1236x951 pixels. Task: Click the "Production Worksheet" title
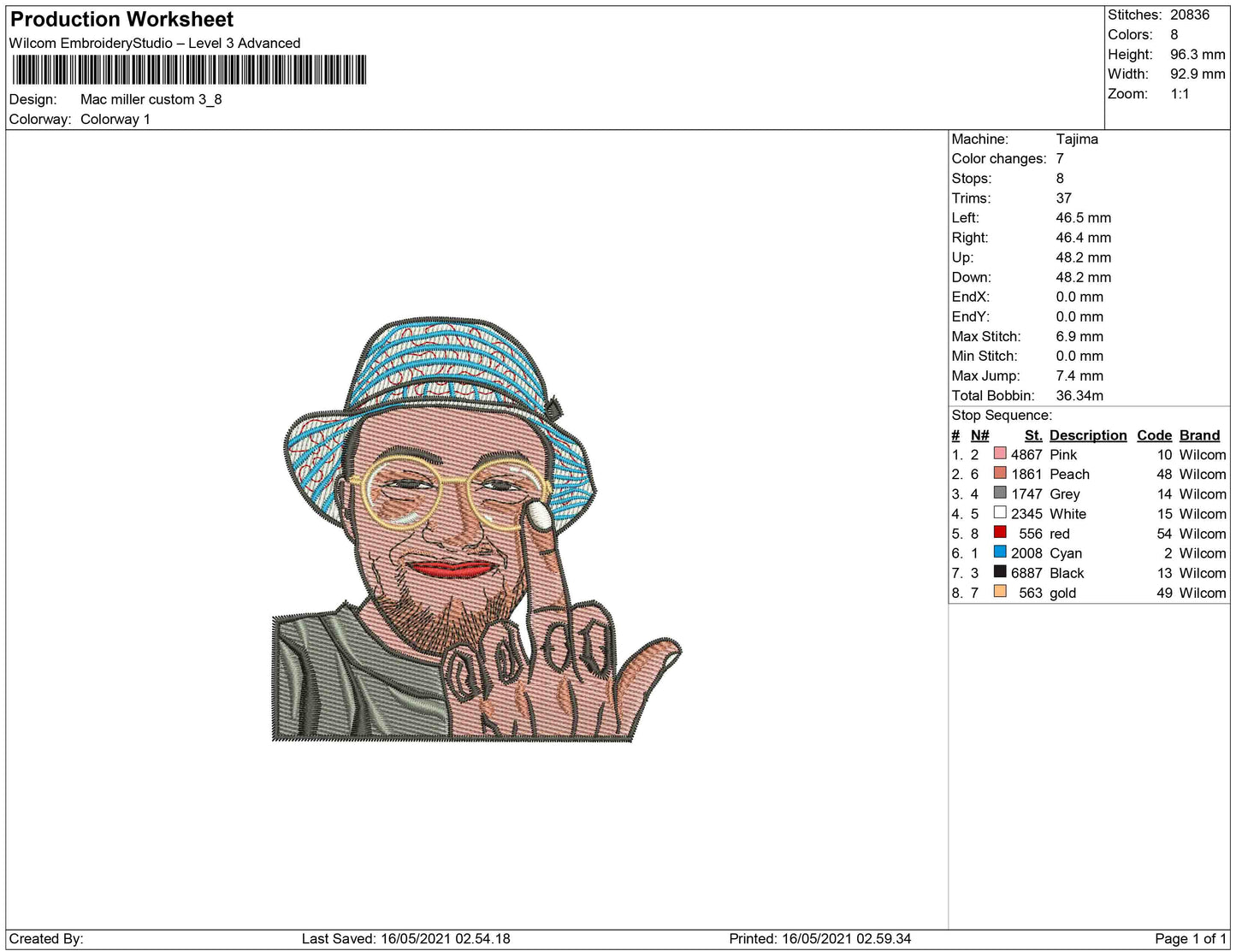(x=121, y=20)
